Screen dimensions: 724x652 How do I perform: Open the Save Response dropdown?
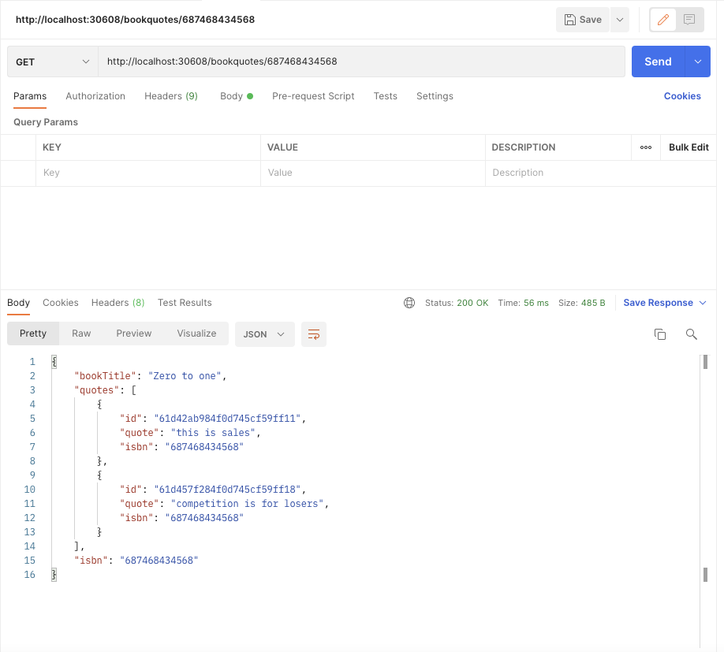[x=663, y=302]
